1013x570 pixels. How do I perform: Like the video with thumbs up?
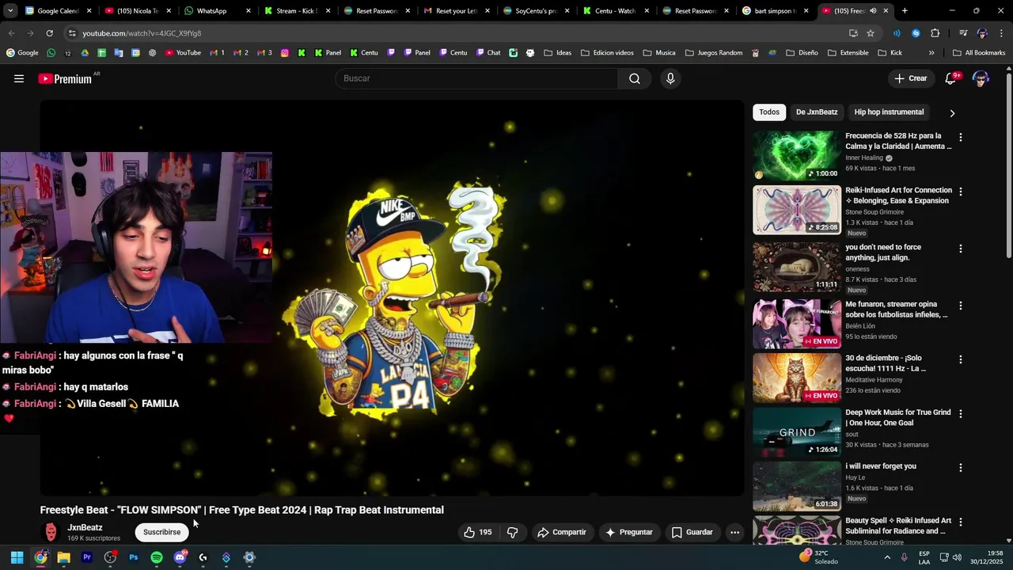click(x=477, y=532)
